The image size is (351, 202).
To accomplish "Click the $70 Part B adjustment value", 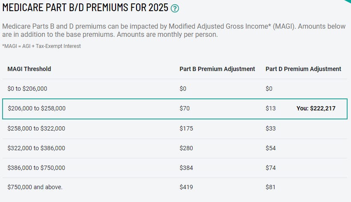I will (184, 109).
